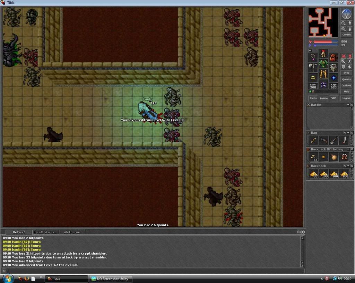Toggle the Skills panel
Viewport: 355px width, 283px height.
(x=313, y=98)
